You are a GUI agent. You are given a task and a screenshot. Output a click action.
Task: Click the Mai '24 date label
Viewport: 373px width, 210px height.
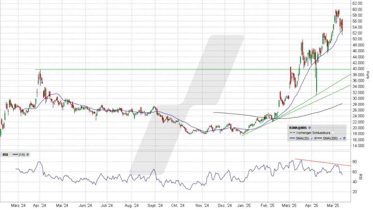pyautogui.click(x=62, y=205)
